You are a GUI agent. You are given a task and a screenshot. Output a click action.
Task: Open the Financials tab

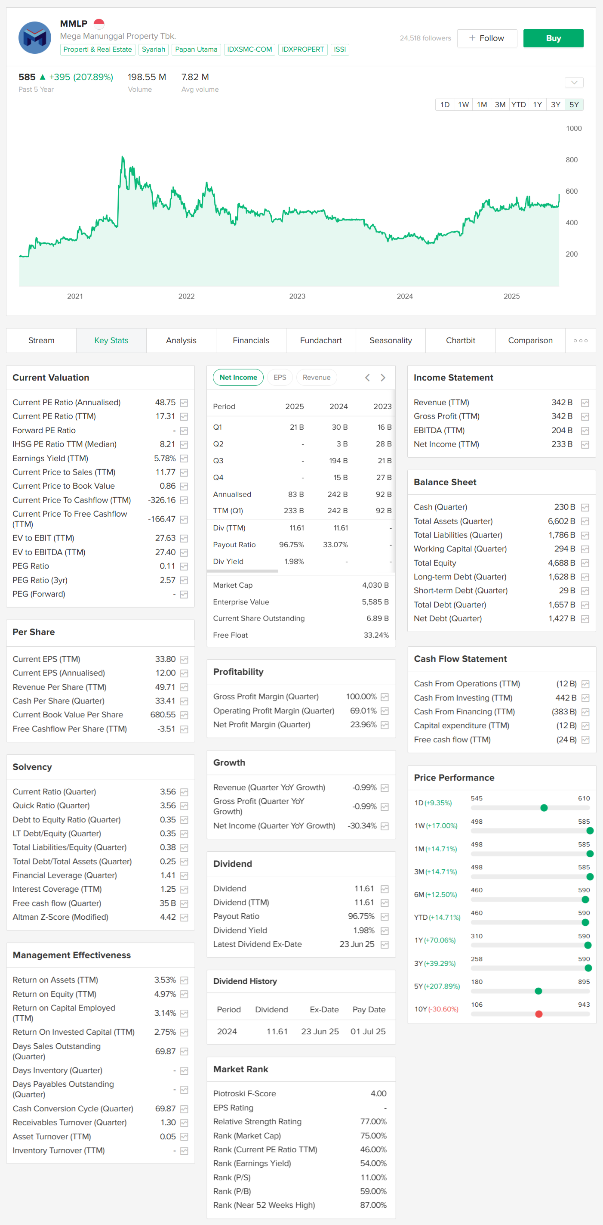point(251,341)
